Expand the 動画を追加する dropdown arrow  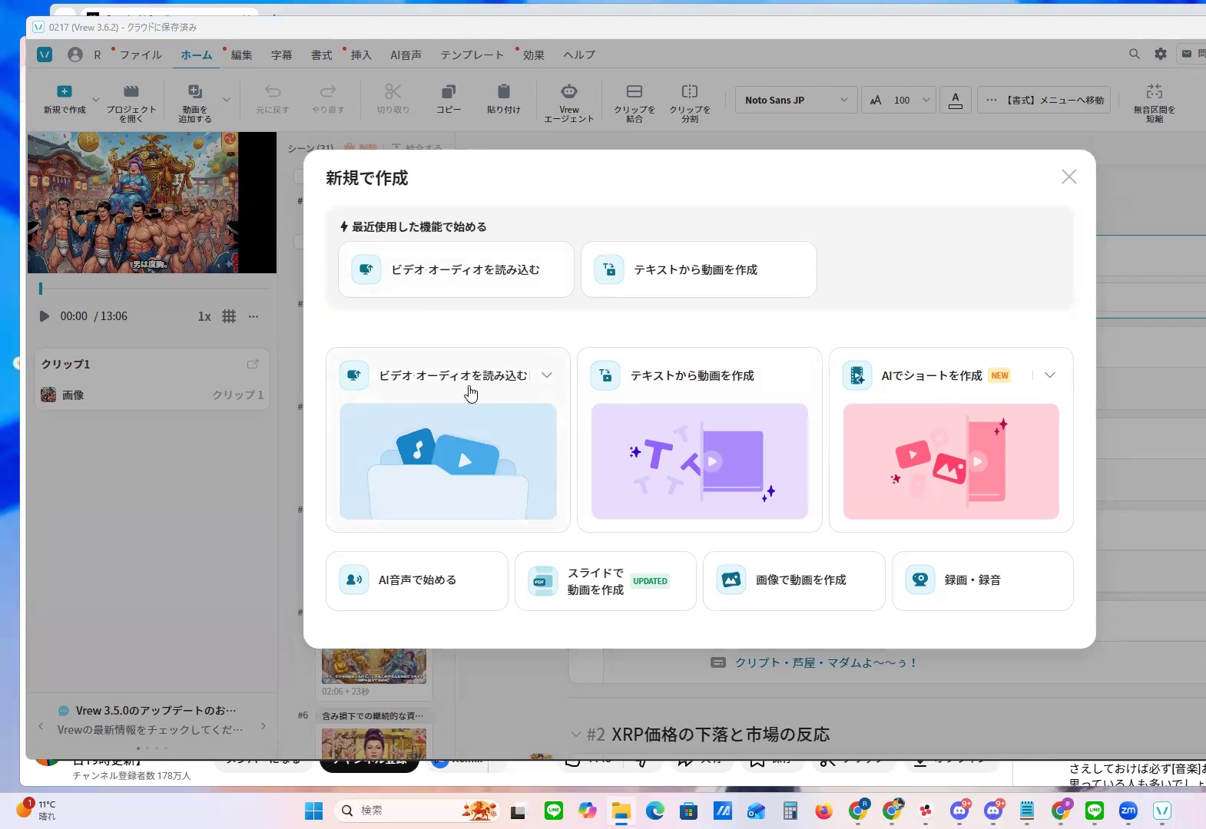click(x=227, y=100)
